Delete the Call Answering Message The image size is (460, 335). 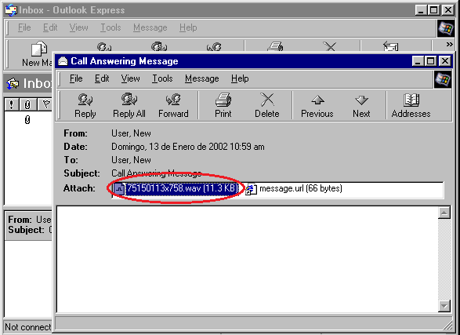pos(267,106)
